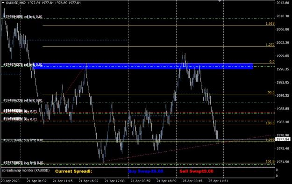The height and width of the screenshot is (184, 292).
Task: Click the 24 Apr 03:59 time axis label
Action: click(x=141, y=181)
